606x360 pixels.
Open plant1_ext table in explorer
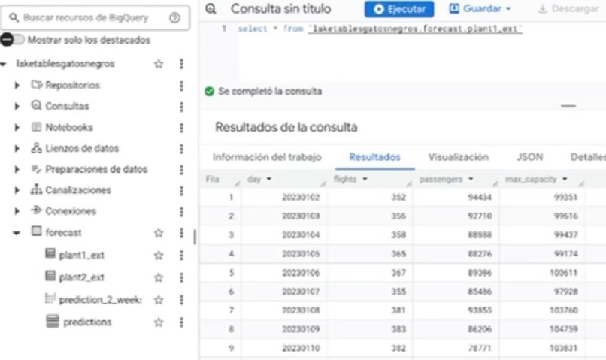click(81, 256)
